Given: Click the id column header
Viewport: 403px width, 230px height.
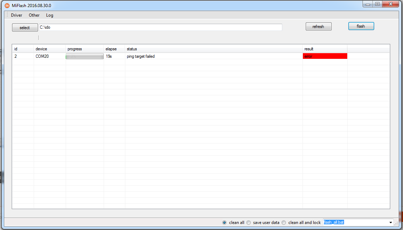Looking at the screenshot, I should [23, 49].
